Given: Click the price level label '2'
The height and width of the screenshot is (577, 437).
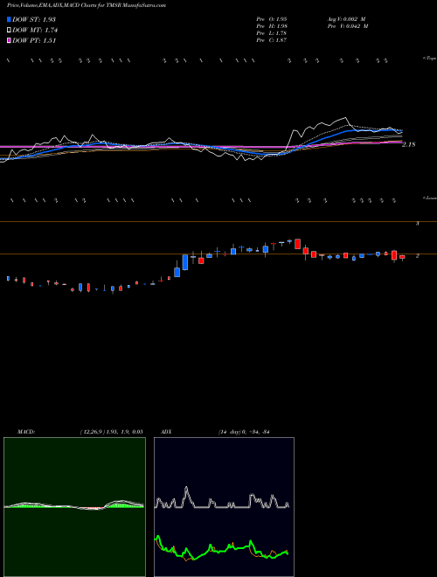Looking at the screenshot, I should click(417, 256).
